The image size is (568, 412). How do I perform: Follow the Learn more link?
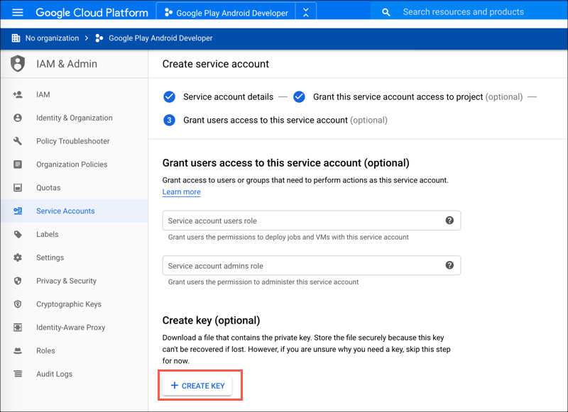tap(181, 192)
